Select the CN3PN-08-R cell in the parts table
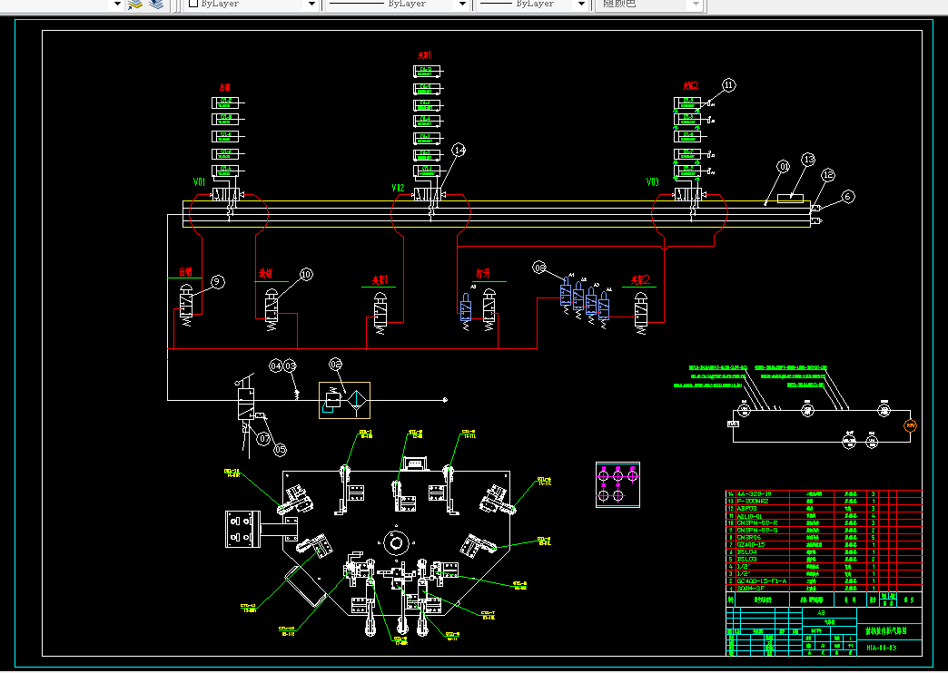 tap(762, 523)
